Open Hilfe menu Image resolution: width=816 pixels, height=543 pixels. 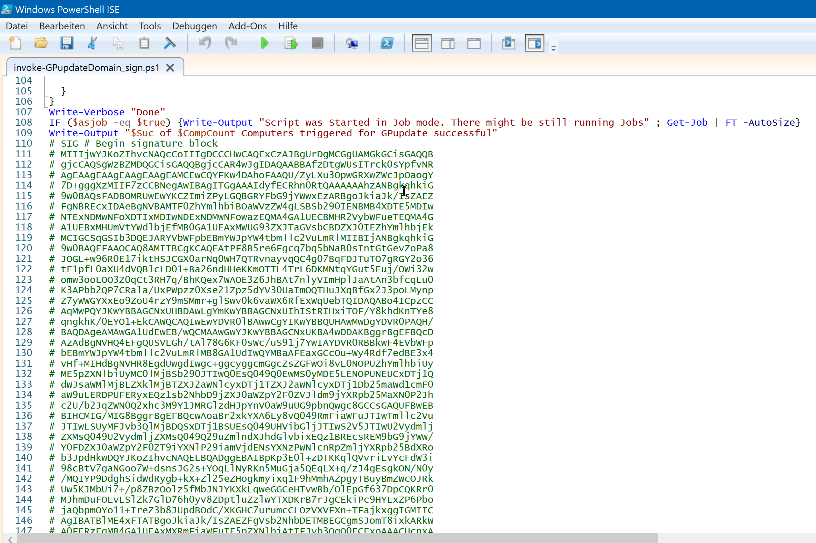[288, 26]
